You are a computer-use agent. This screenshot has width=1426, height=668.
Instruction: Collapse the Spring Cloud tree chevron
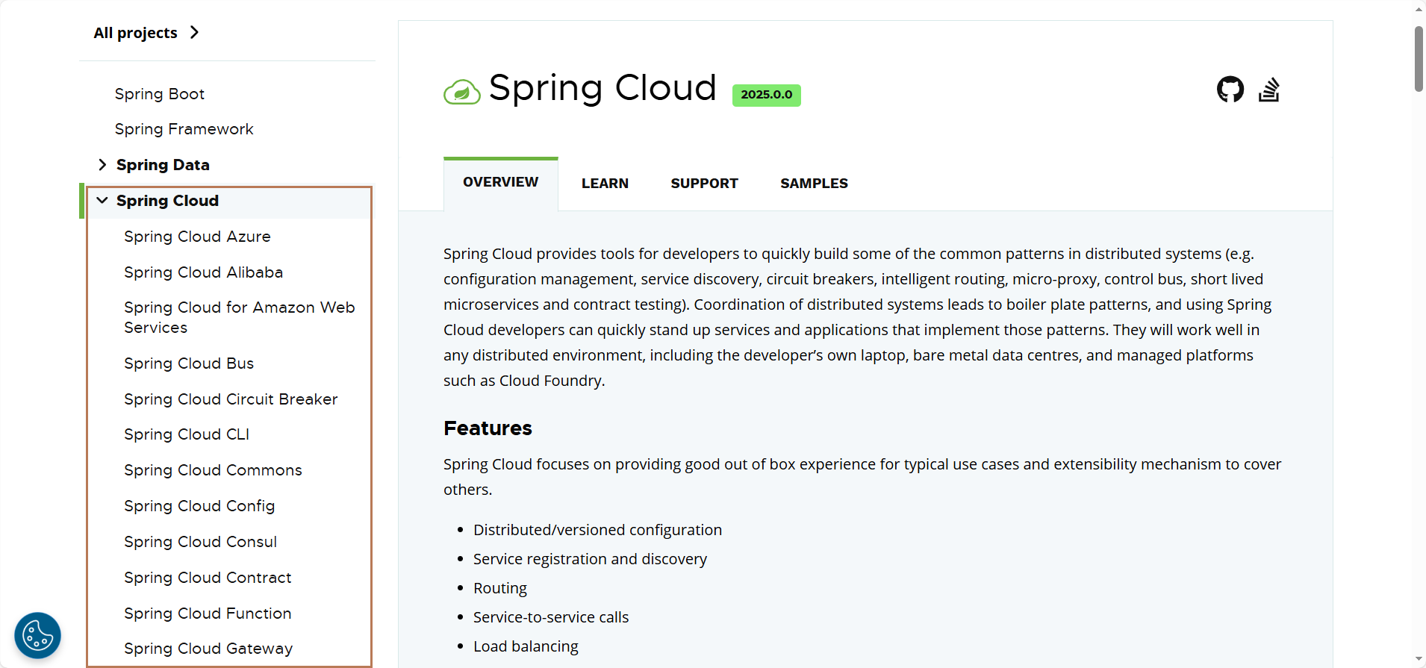coord(102,201)
